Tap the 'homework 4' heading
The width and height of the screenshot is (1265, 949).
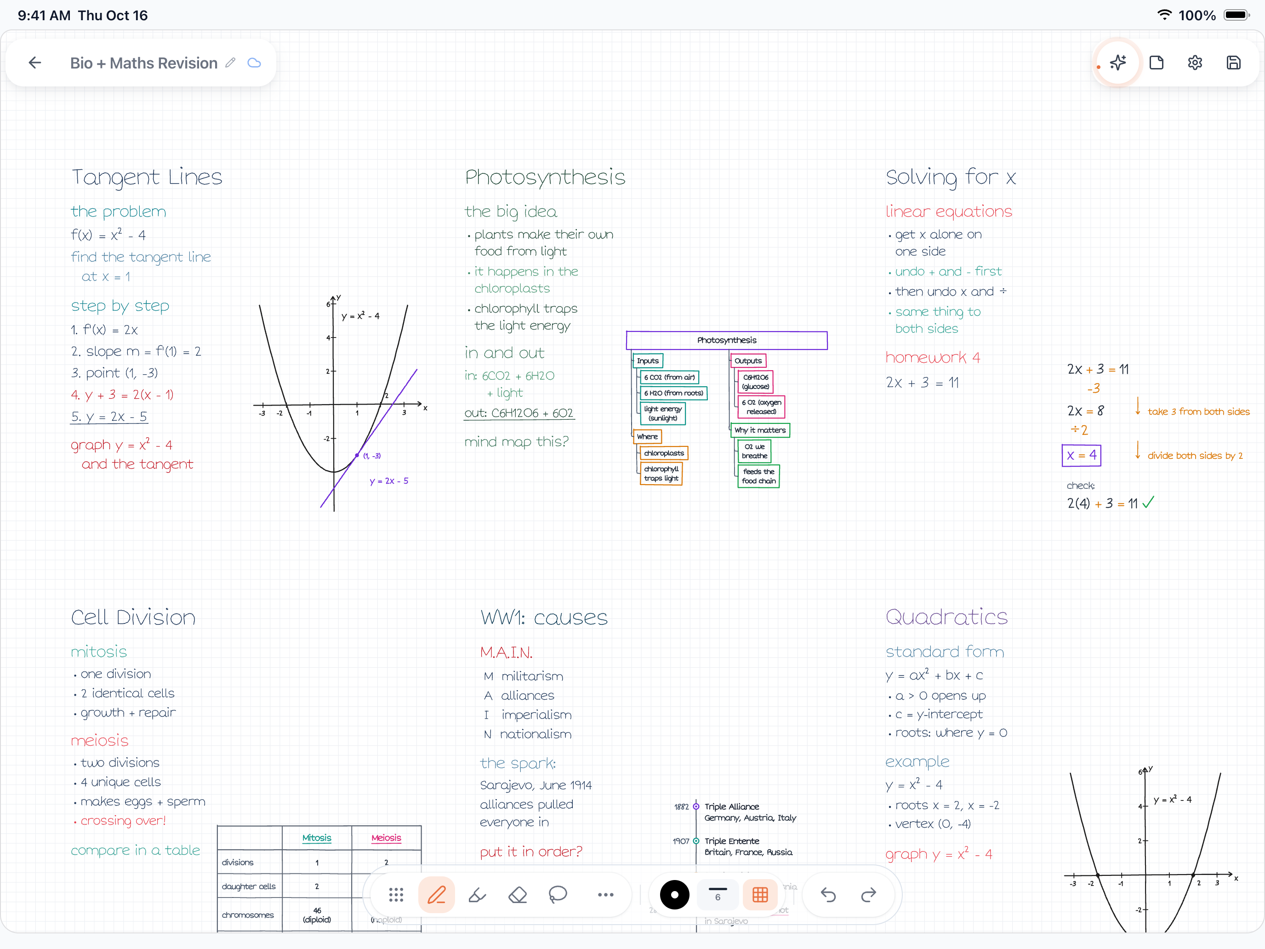pyautogui.click(x=933, y=358)
